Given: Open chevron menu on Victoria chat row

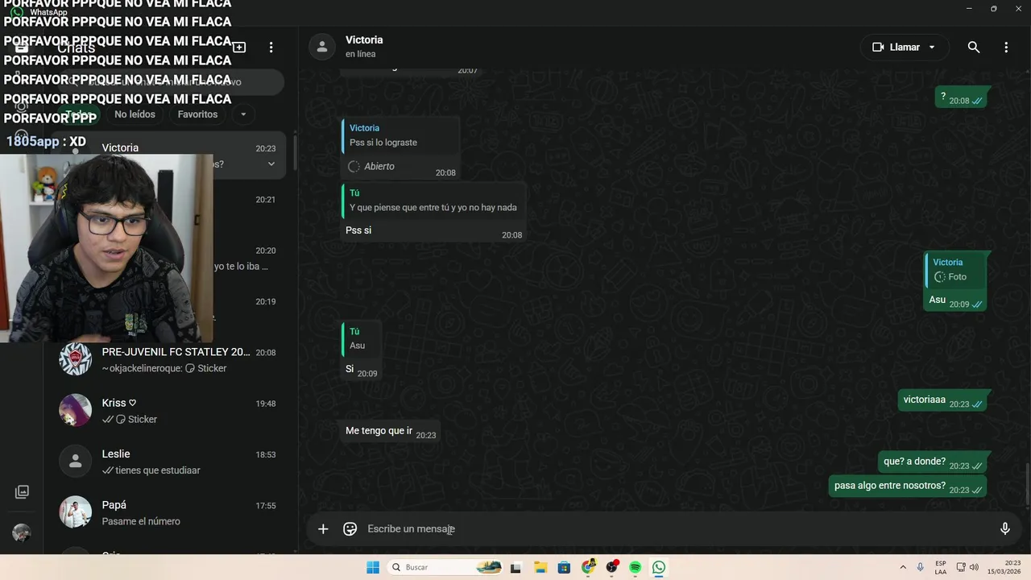Looking at the screenshot, I should point(271,164).
